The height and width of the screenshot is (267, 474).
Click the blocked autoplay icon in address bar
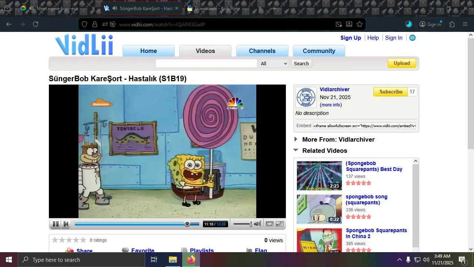point(113,24)
